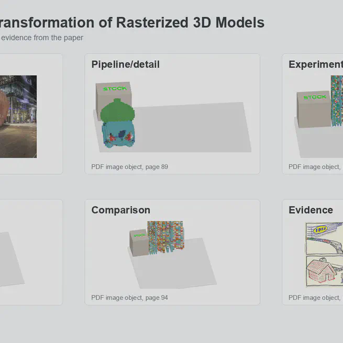Click the Evidence card's PDF image caption
The image size is (343, 343).
316,298
